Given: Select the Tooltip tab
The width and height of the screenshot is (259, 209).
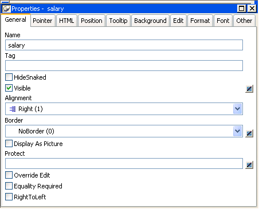Looking at the screenshot, I should tap(118, 21).
